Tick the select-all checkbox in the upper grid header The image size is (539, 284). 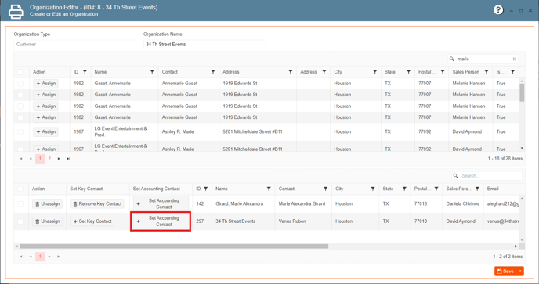point(20,72)
